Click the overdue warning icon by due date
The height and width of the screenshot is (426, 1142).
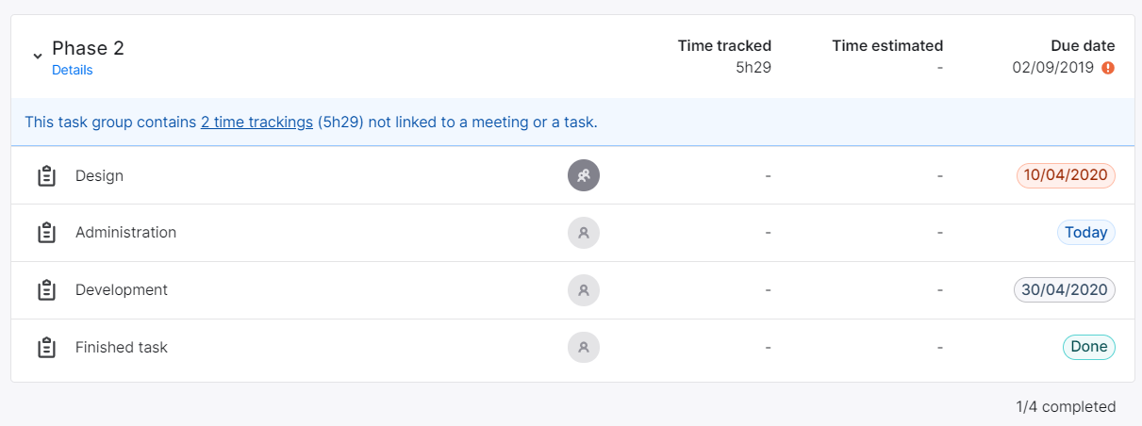point(1108,68)
